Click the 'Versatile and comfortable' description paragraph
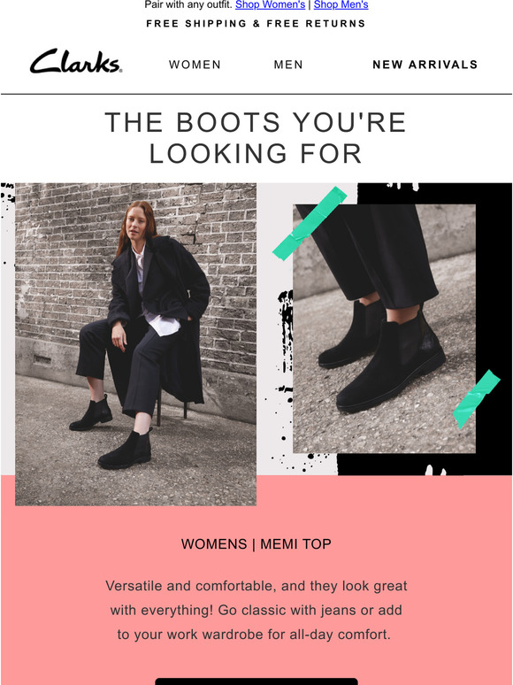The height and width of the screenshot is (685, 513). click(256, 610)
